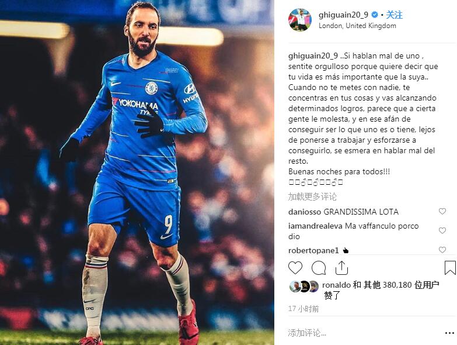Save the post with the bookmark icon
This screenshot has height=345, width=457.
tap(450, 268)
